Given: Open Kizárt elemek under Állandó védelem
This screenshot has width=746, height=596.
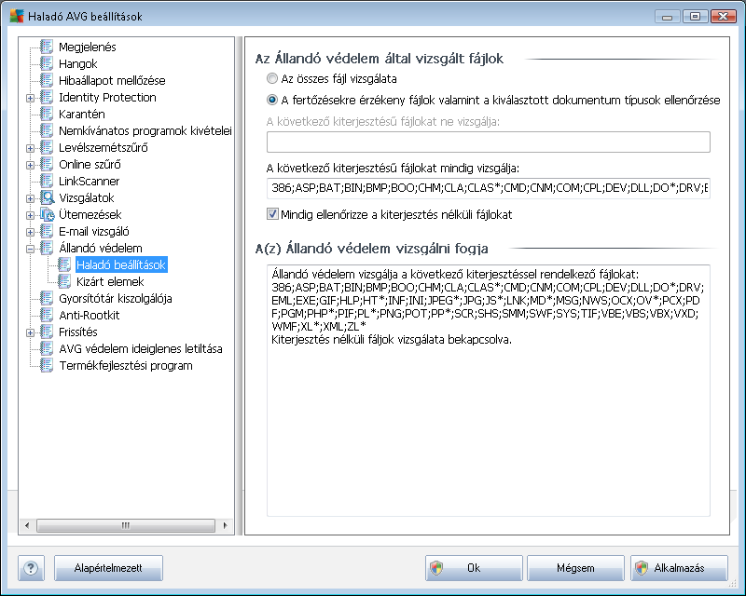Looking at the screenshot, I should (110, 281).
